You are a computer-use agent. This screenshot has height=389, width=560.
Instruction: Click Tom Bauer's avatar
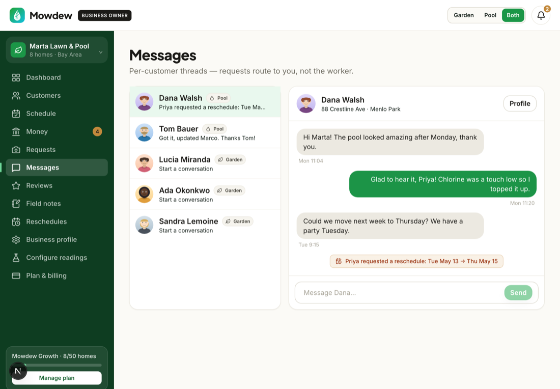(x=144, y=132)
